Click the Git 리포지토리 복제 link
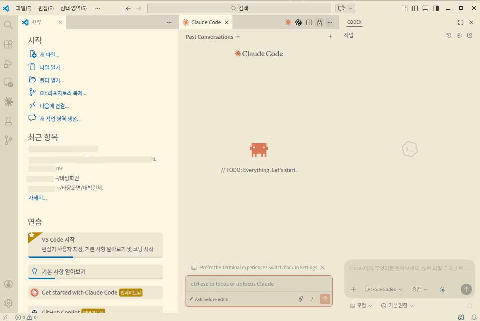480x321 pixels. [63, 93]
